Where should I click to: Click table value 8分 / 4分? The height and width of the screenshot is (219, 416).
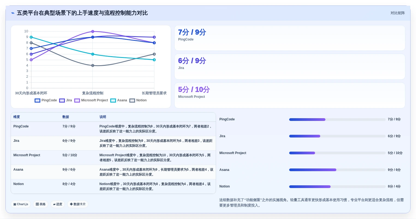(69, 184)
